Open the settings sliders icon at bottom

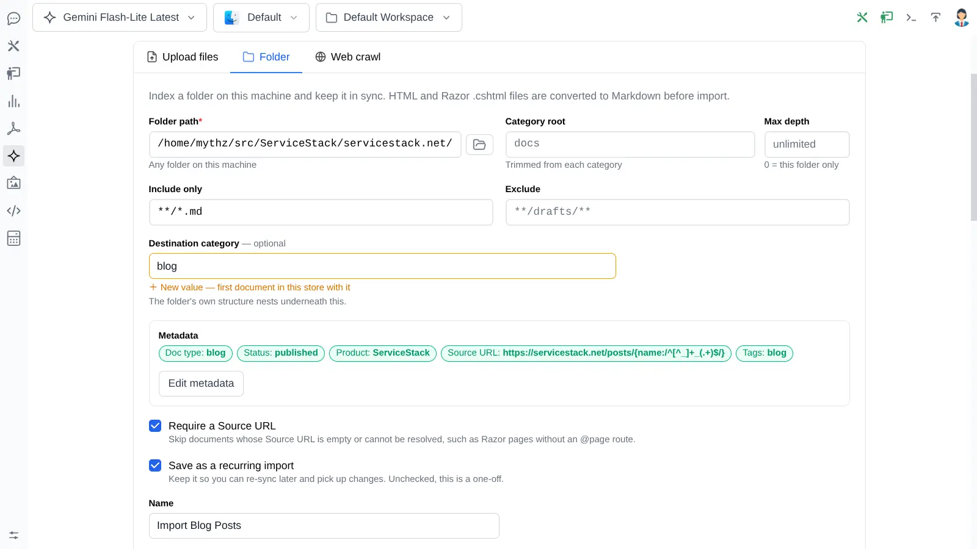point(13,535)
